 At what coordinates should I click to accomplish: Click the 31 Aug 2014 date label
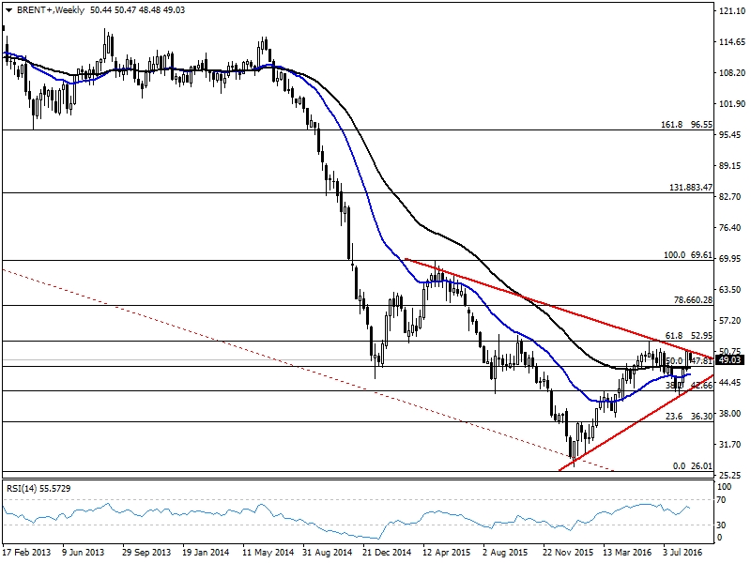pyautogui.click(x=328, y=553)
